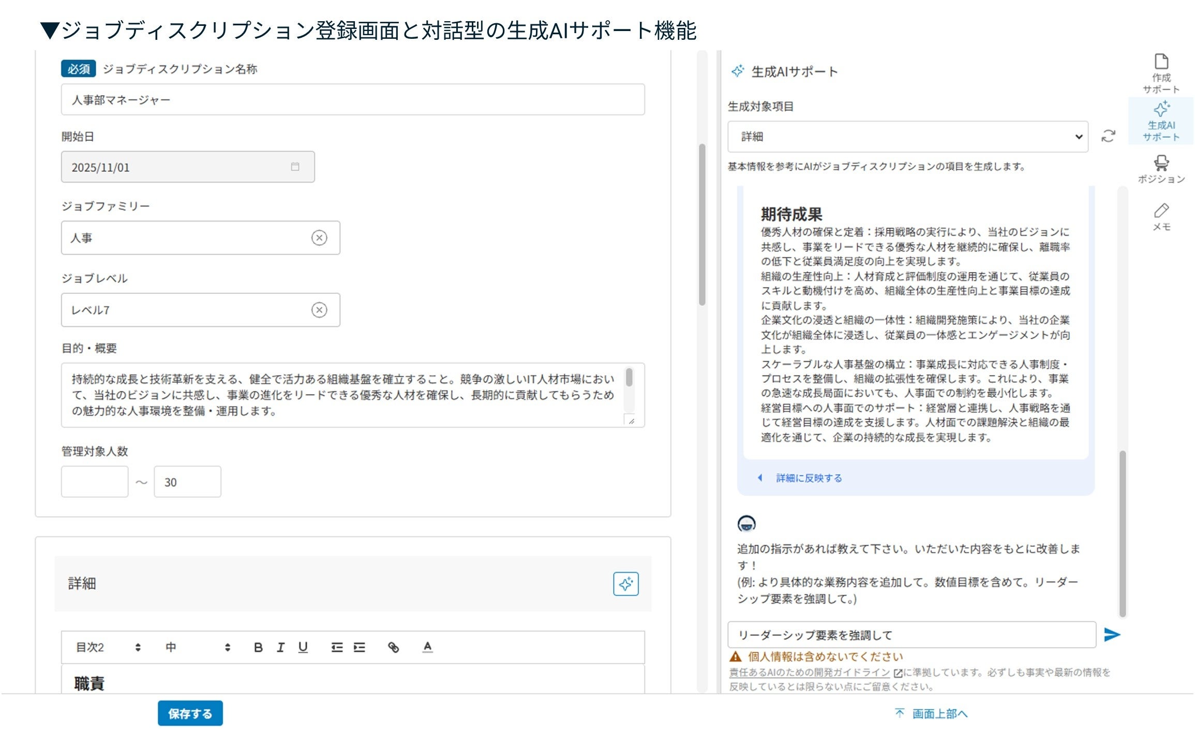Screen dimensions: 1195x733
Task: Click the 詳細に反映する link
Action: pyautogui.click(x=809, y=478)
